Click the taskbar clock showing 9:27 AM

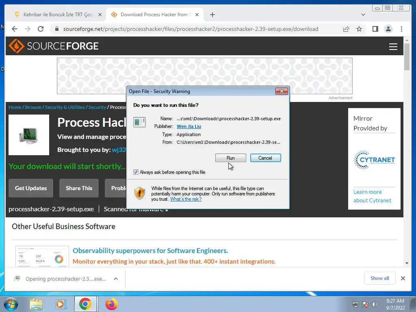click(x=395, y=304)
